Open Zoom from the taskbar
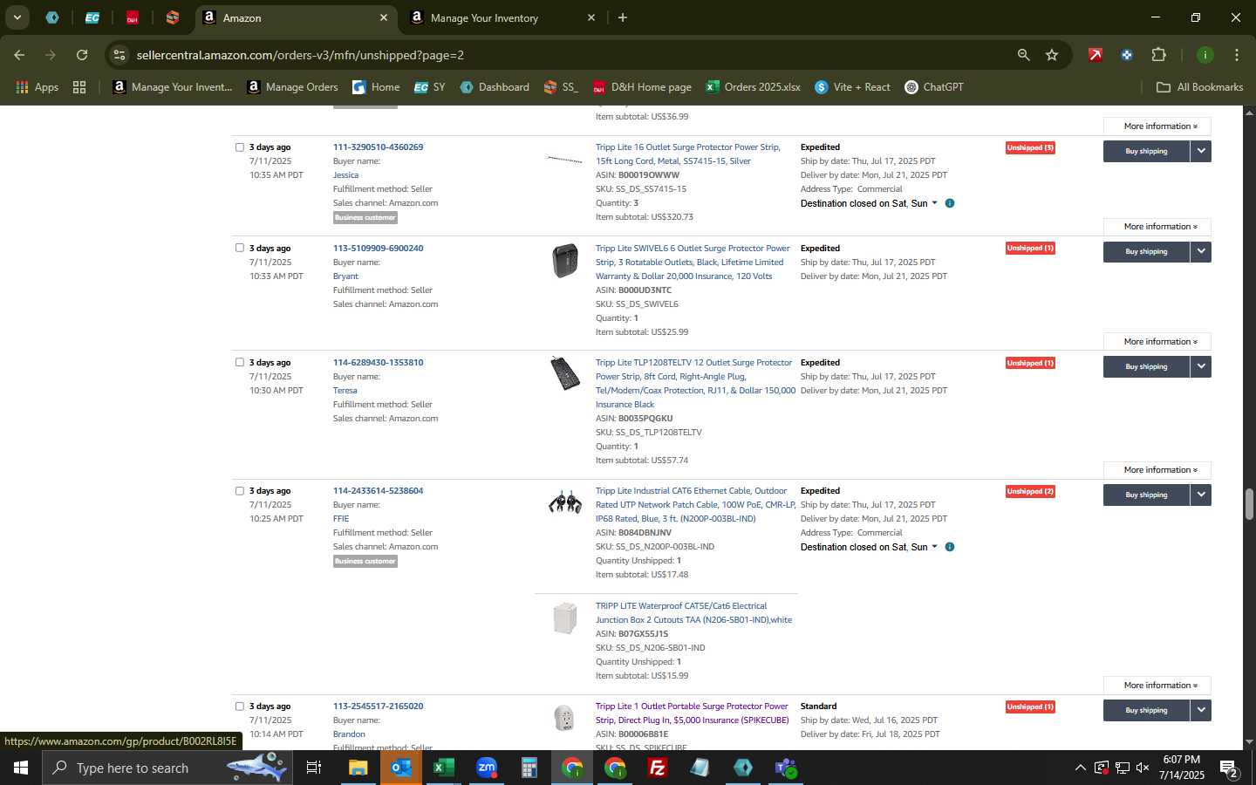1256x785 pixels. tap(486, 768)
